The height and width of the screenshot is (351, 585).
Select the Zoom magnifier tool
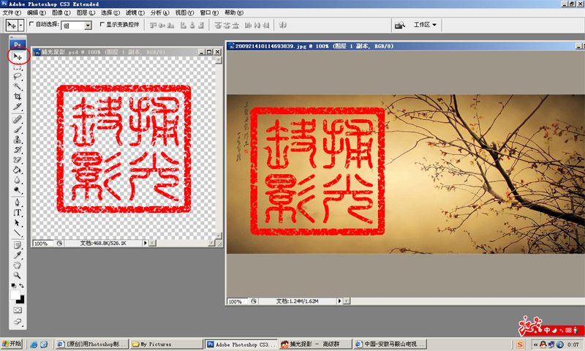(x=18, y=274)
